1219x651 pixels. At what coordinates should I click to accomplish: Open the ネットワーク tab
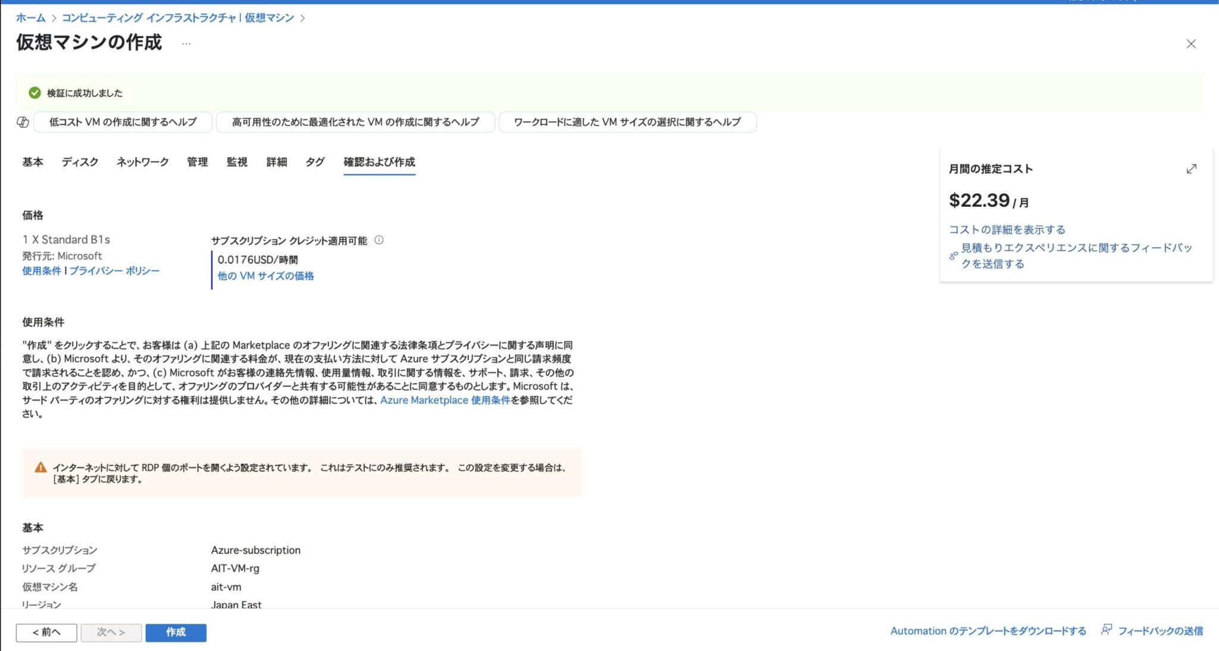click(x=143, y=162)
